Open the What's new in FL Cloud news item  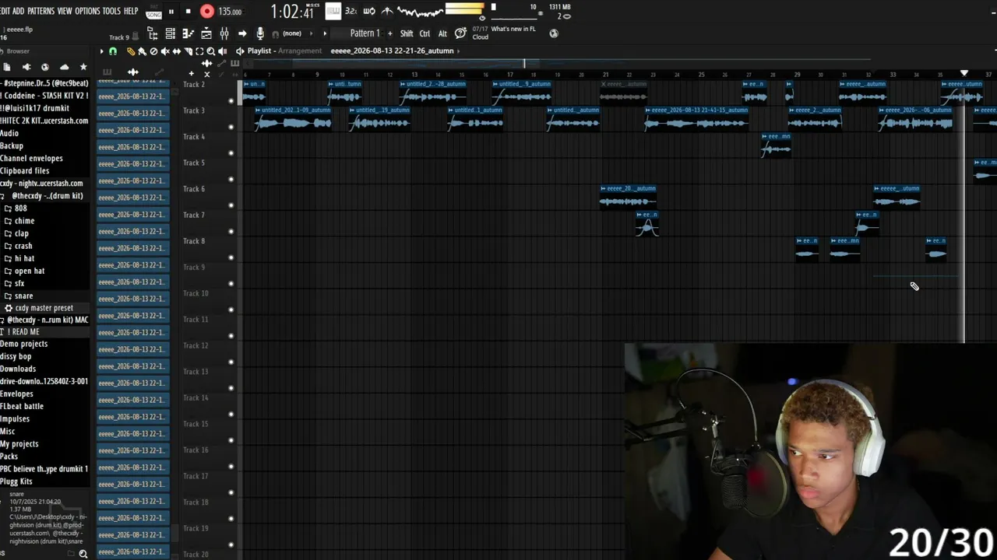[503, 33]
